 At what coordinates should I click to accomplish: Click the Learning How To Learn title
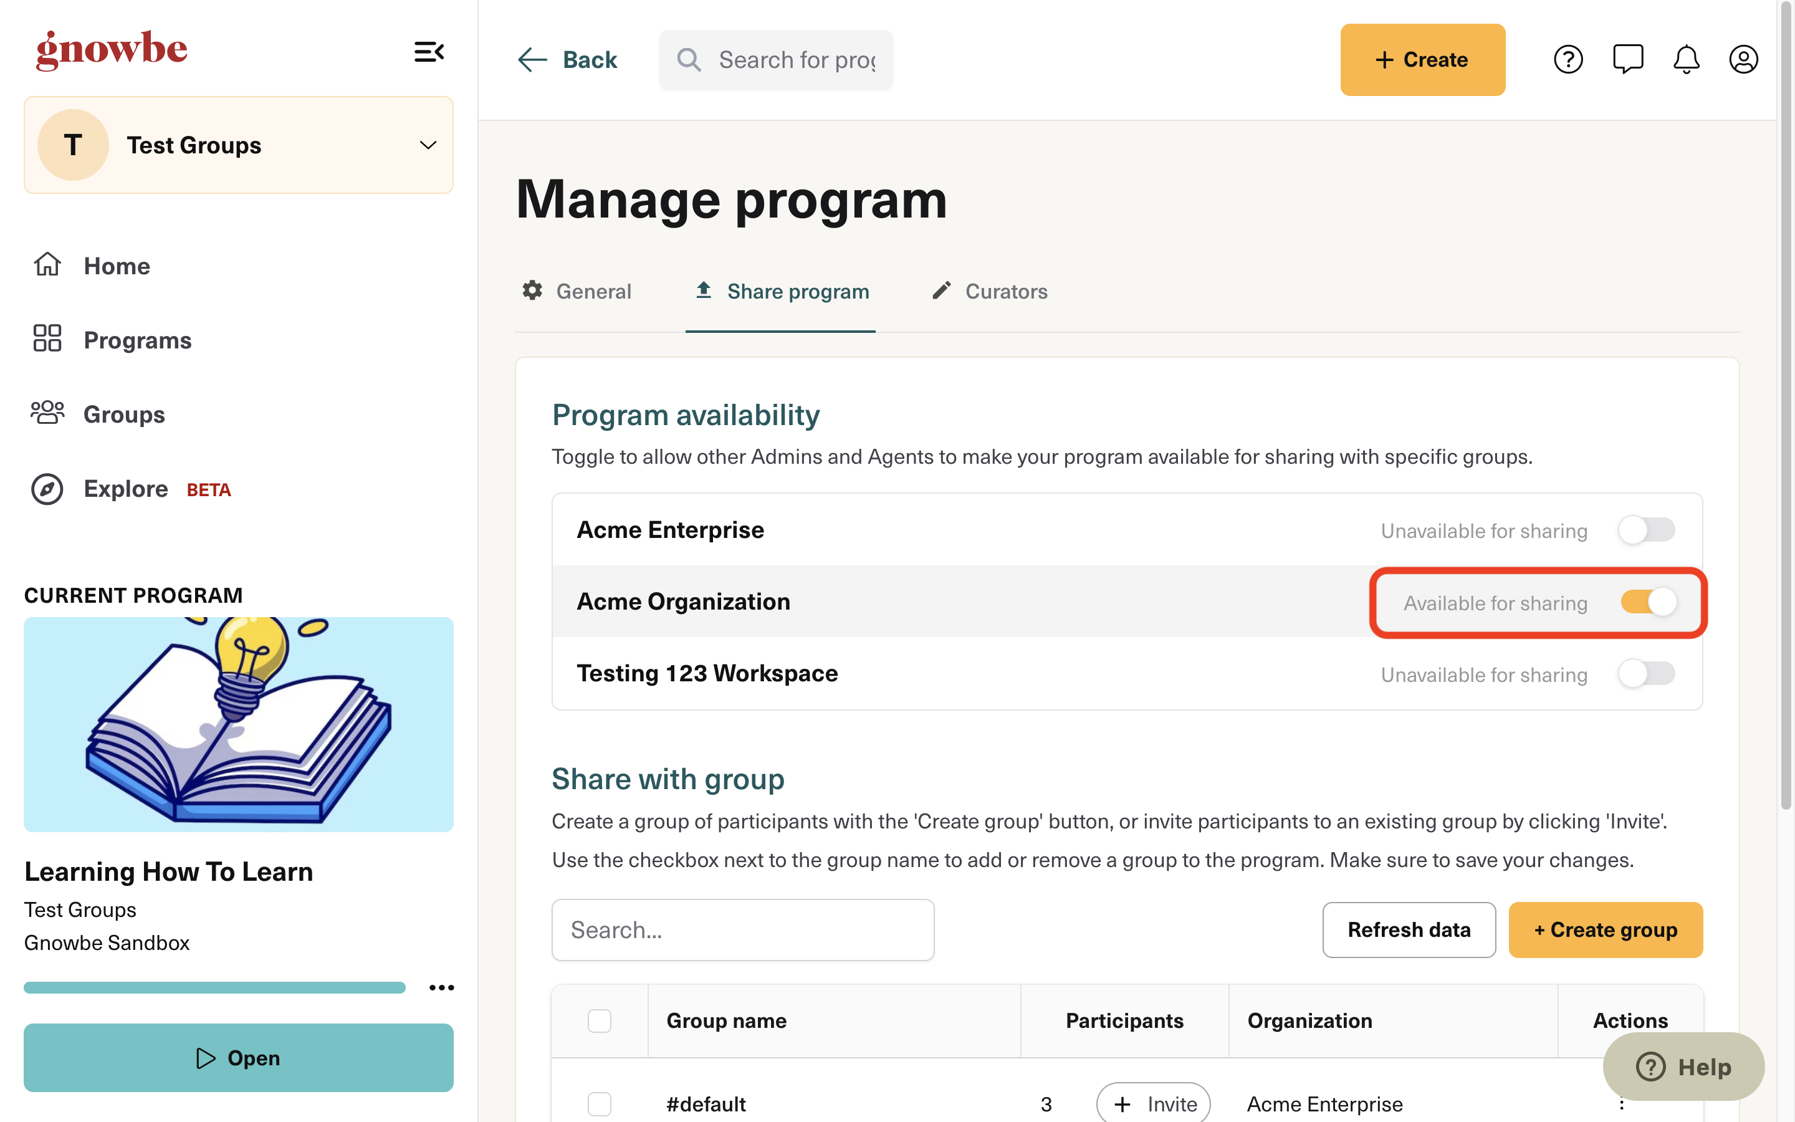point(168,871)
